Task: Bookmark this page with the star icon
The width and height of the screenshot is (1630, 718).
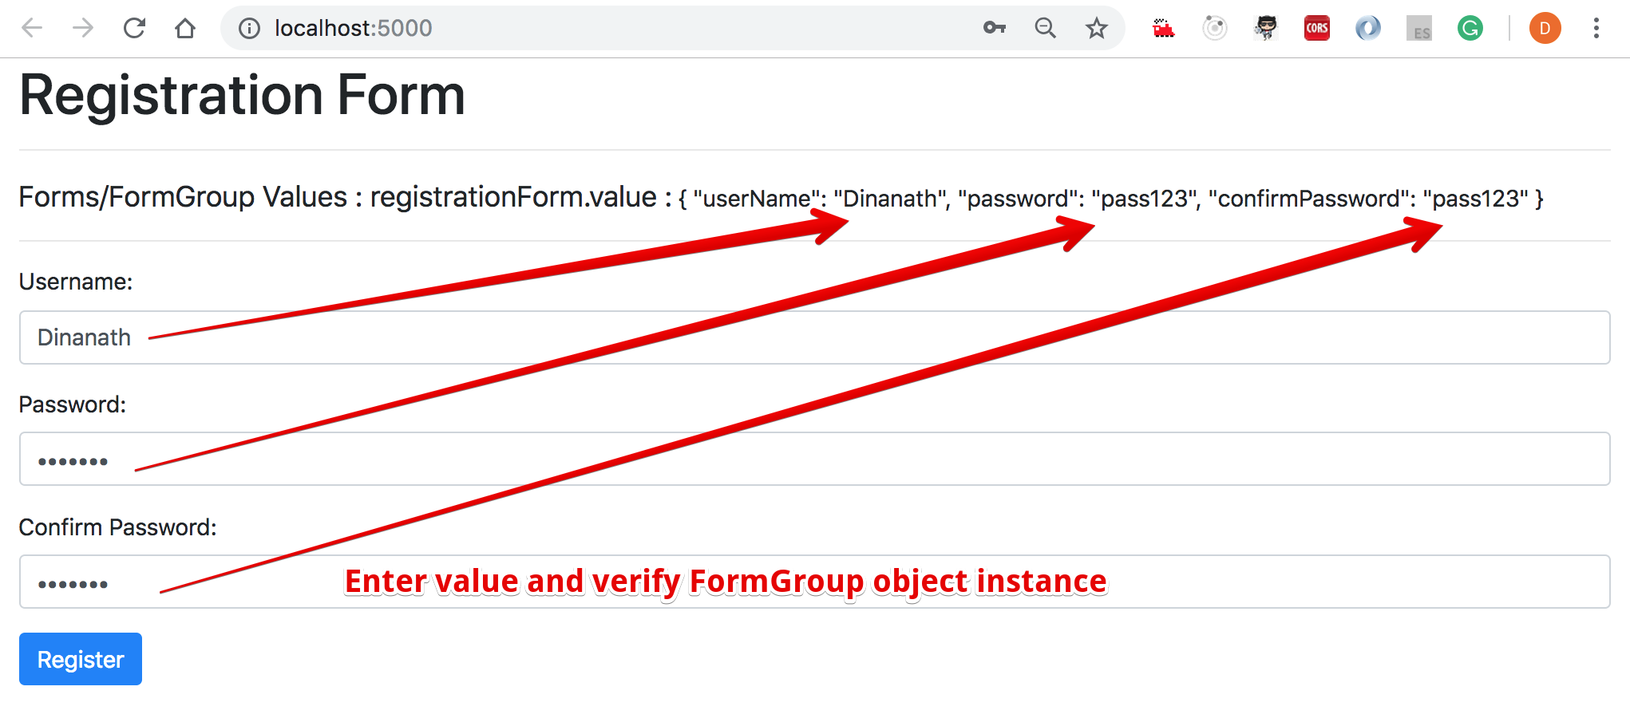Action: [1097, 29]
